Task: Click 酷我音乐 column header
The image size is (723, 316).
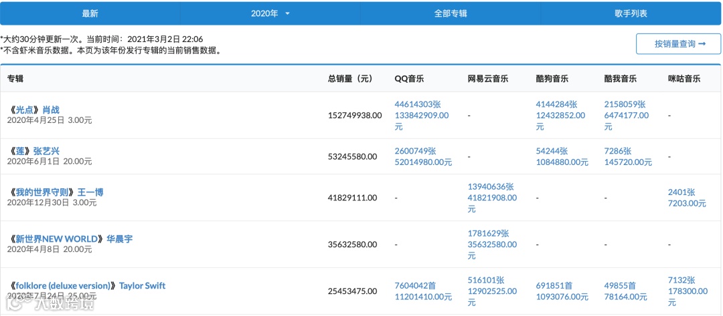Action: tap(620, 79)
